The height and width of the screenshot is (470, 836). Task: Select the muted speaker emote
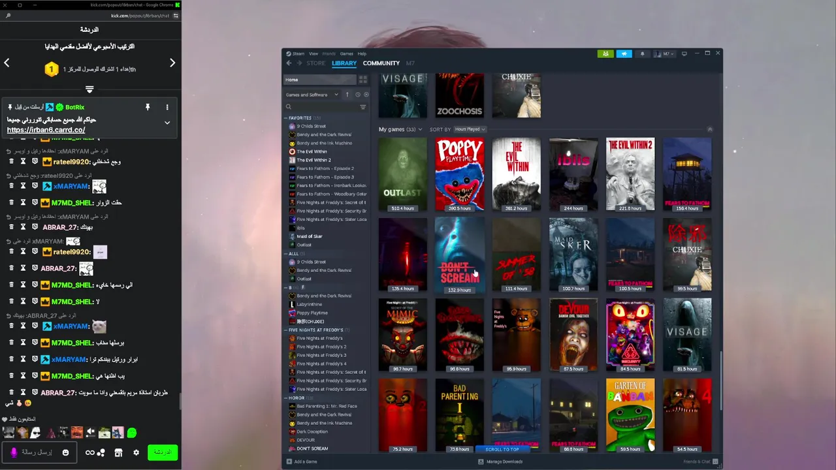91,432
